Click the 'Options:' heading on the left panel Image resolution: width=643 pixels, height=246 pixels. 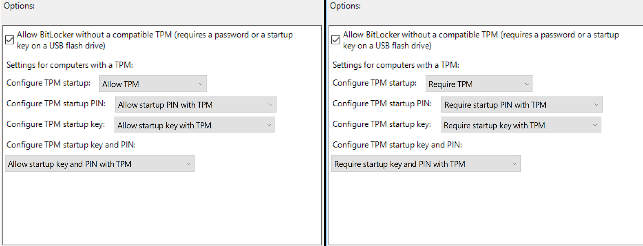click(x=19, y=5)
